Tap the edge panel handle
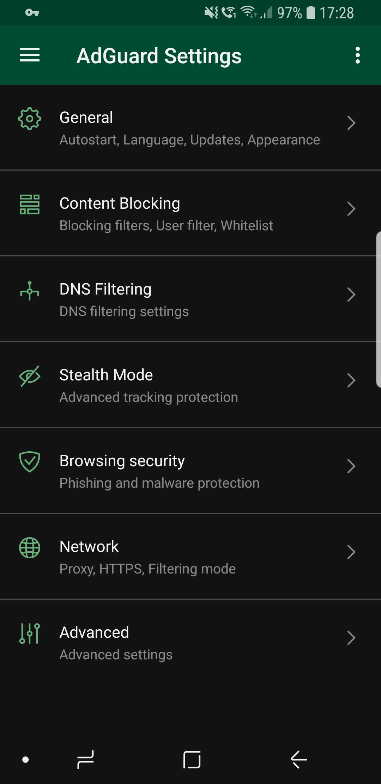 click(378, 309)
